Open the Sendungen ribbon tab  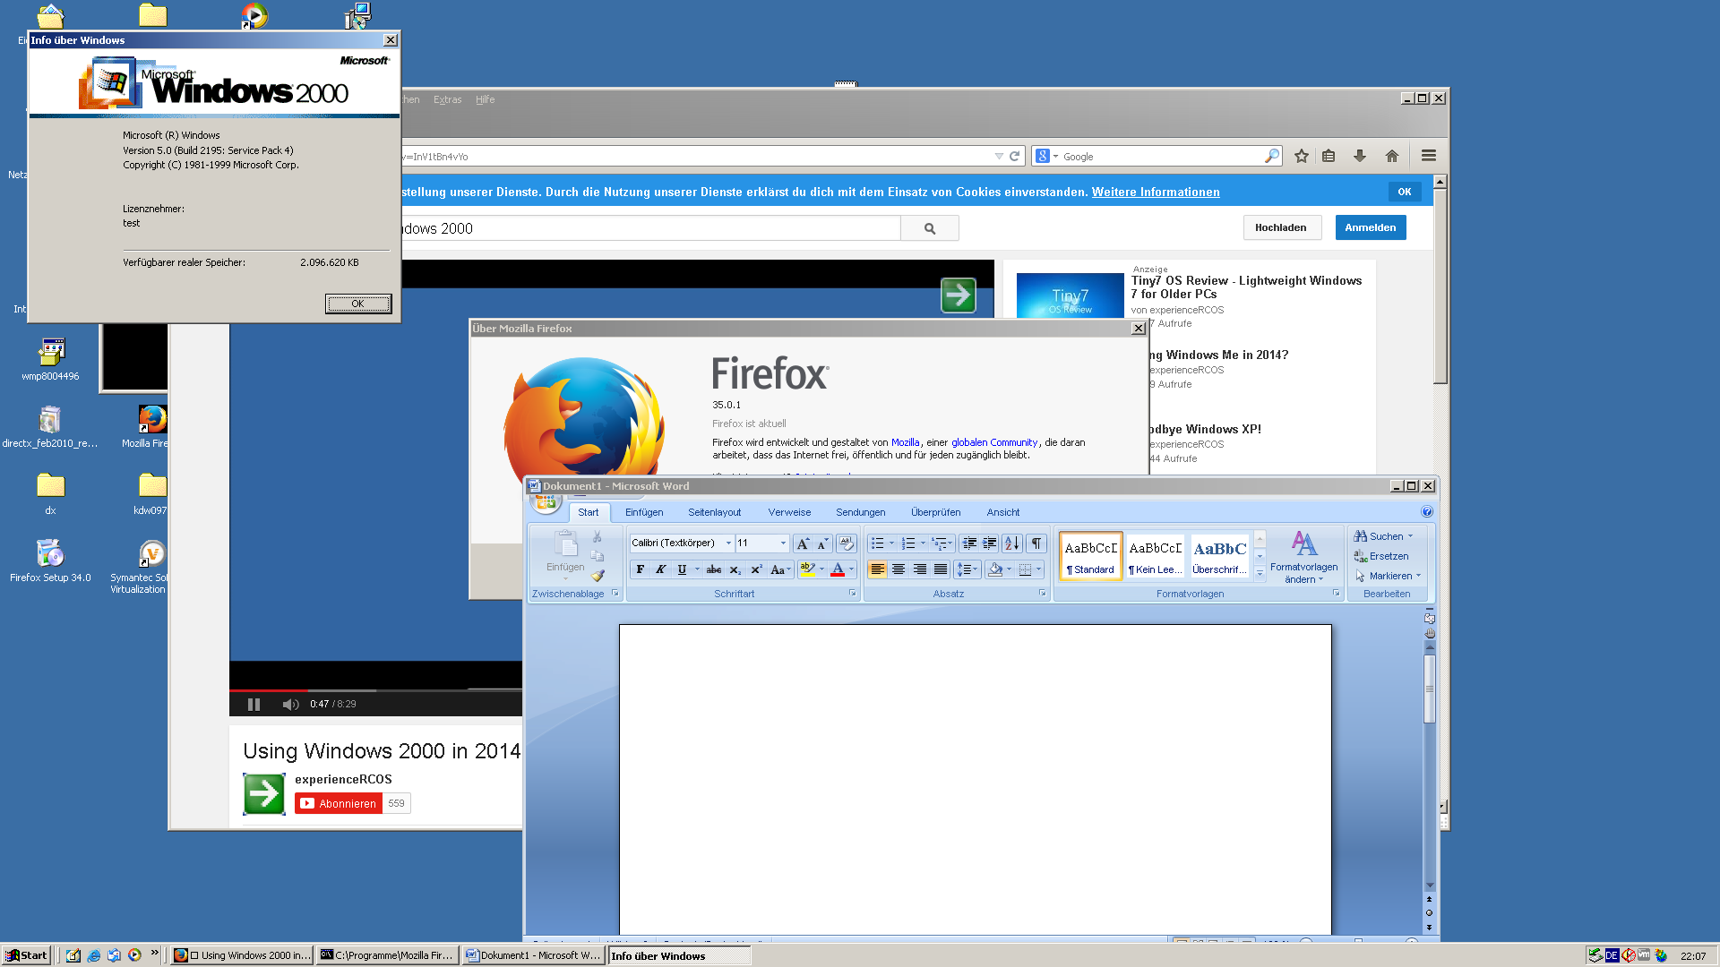click(860, 512)
